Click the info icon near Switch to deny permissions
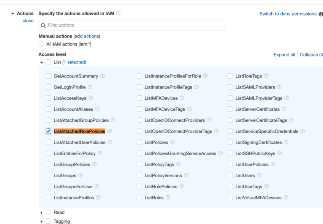The height and width of the screenshot is (224, 323). pyautogui.click(x=321, y=14)
